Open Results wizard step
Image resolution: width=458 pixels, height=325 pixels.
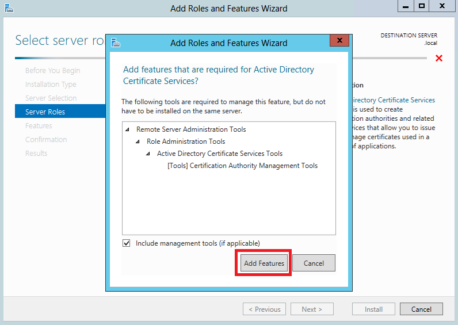(36, 153)
